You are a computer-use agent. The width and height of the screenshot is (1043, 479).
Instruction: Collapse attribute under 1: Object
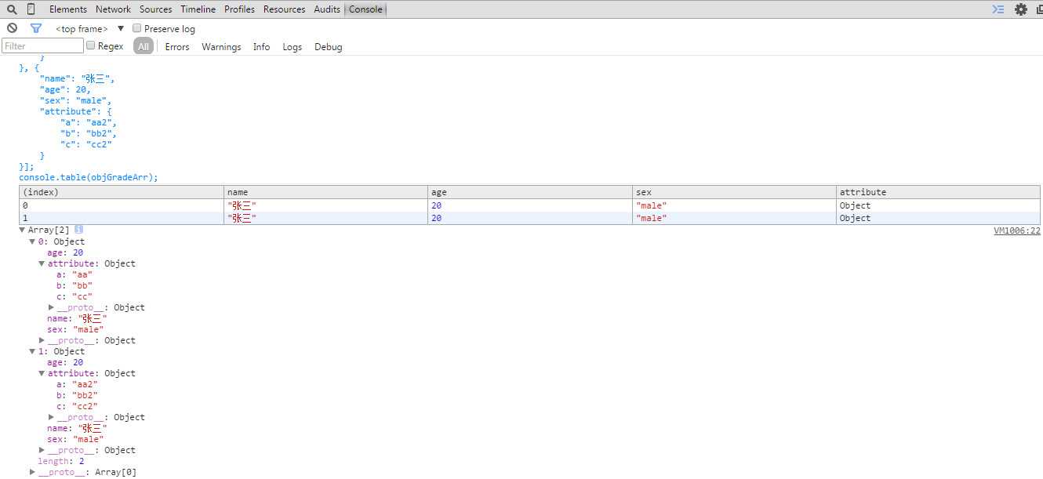42,373
